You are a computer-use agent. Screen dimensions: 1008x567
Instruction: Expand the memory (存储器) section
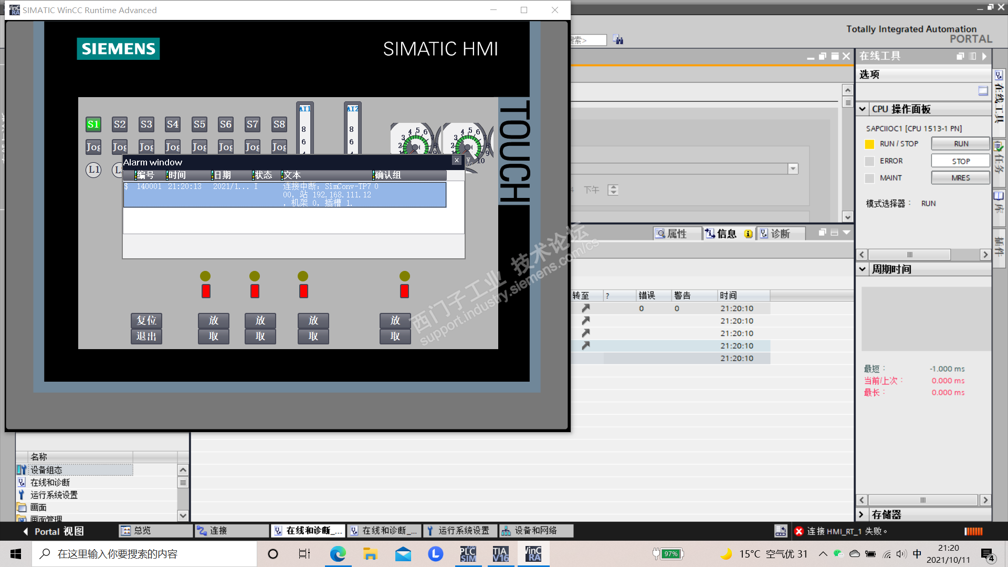point(862,514)
